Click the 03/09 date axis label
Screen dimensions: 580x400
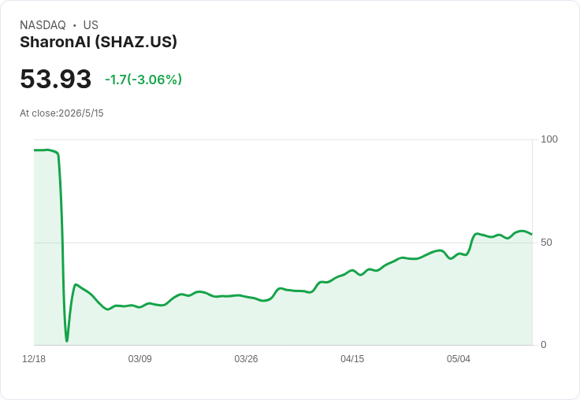[139, 358]
